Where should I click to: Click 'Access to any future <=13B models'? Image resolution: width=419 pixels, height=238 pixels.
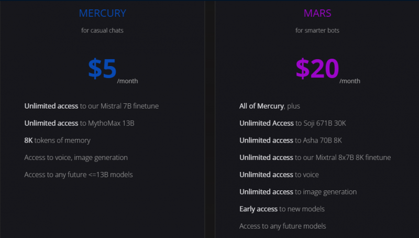(x=79, y=175)
